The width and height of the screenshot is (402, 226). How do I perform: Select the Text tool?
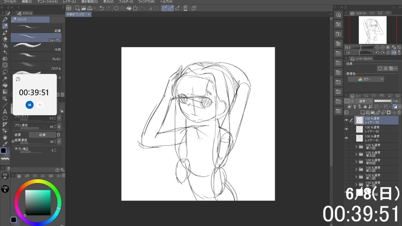pos(5,112)
